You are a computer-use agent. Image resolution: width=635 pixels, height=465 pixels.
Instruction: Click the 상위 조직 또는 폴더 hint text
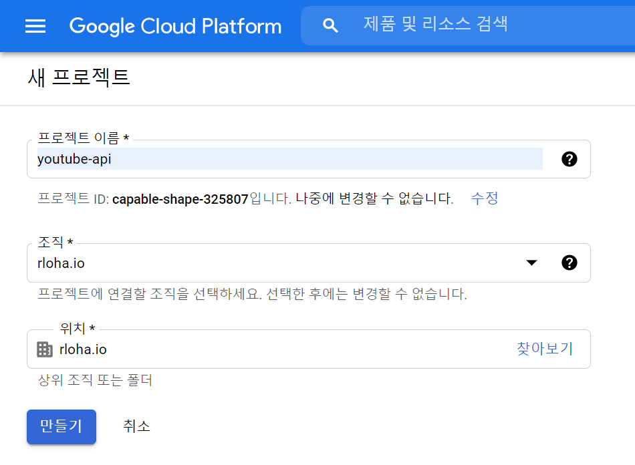[95, 380]
